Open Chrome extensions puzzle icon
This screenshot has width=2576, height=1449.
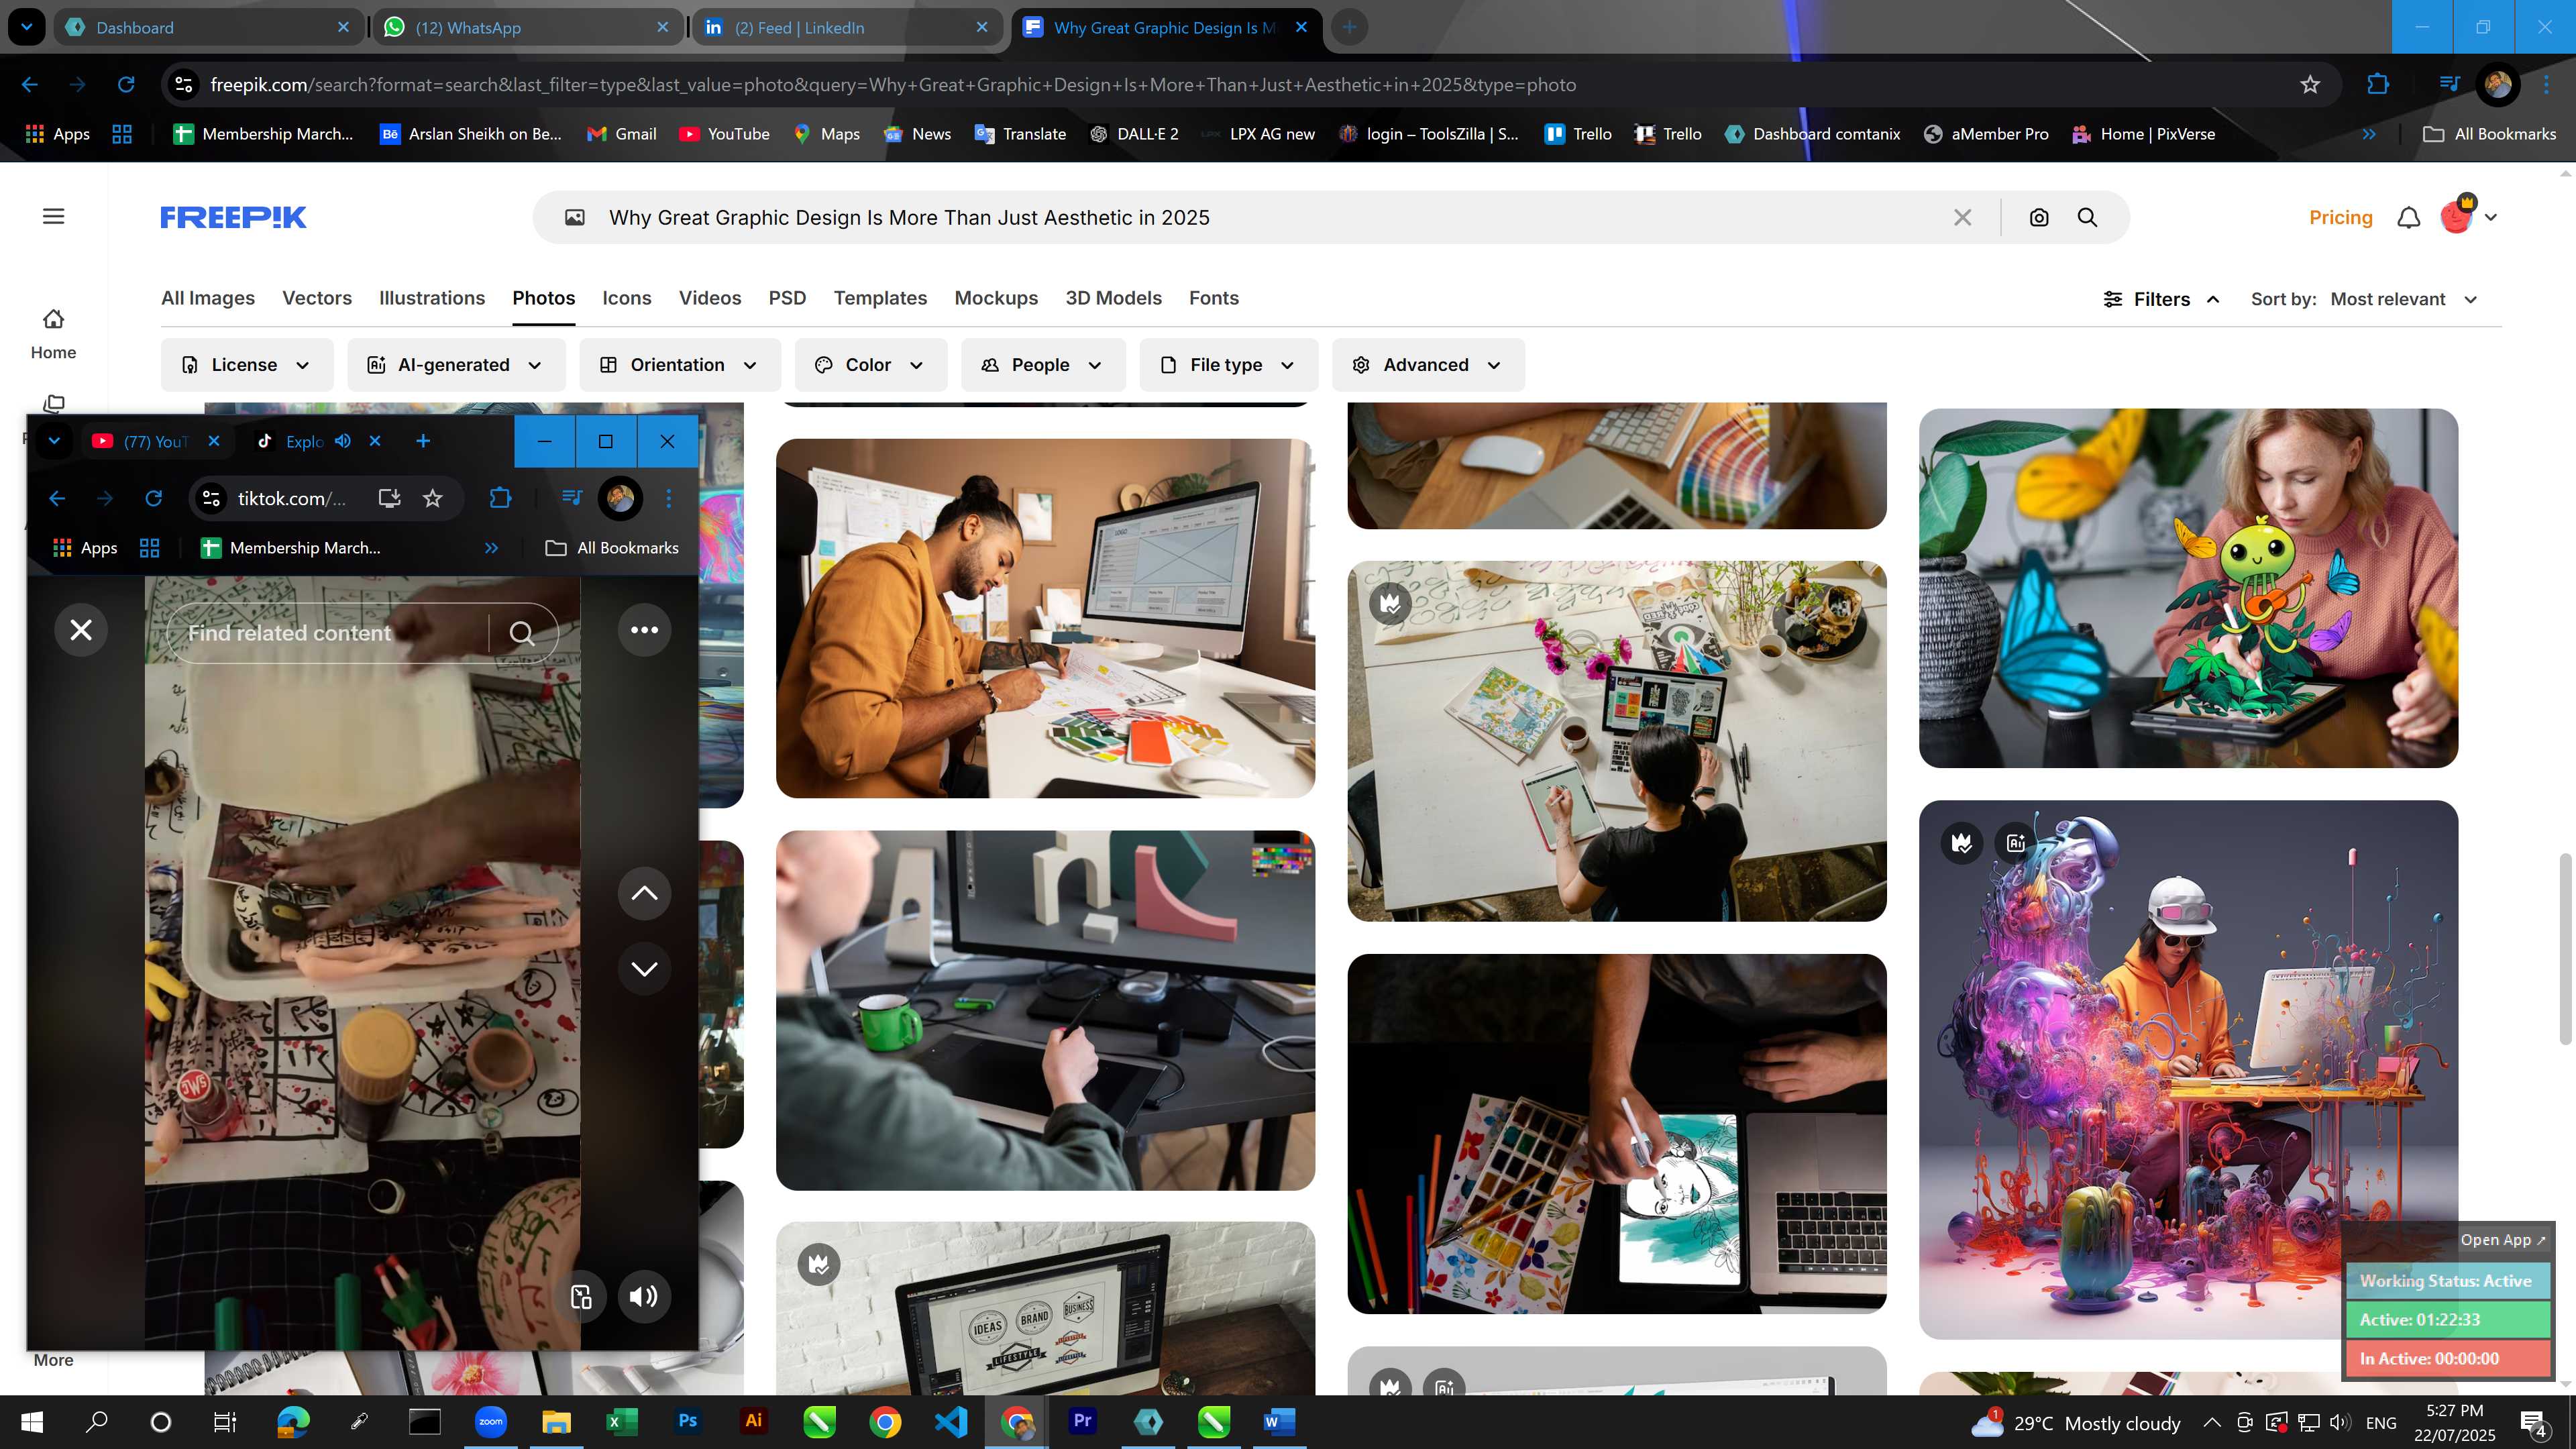(2378, 85)
